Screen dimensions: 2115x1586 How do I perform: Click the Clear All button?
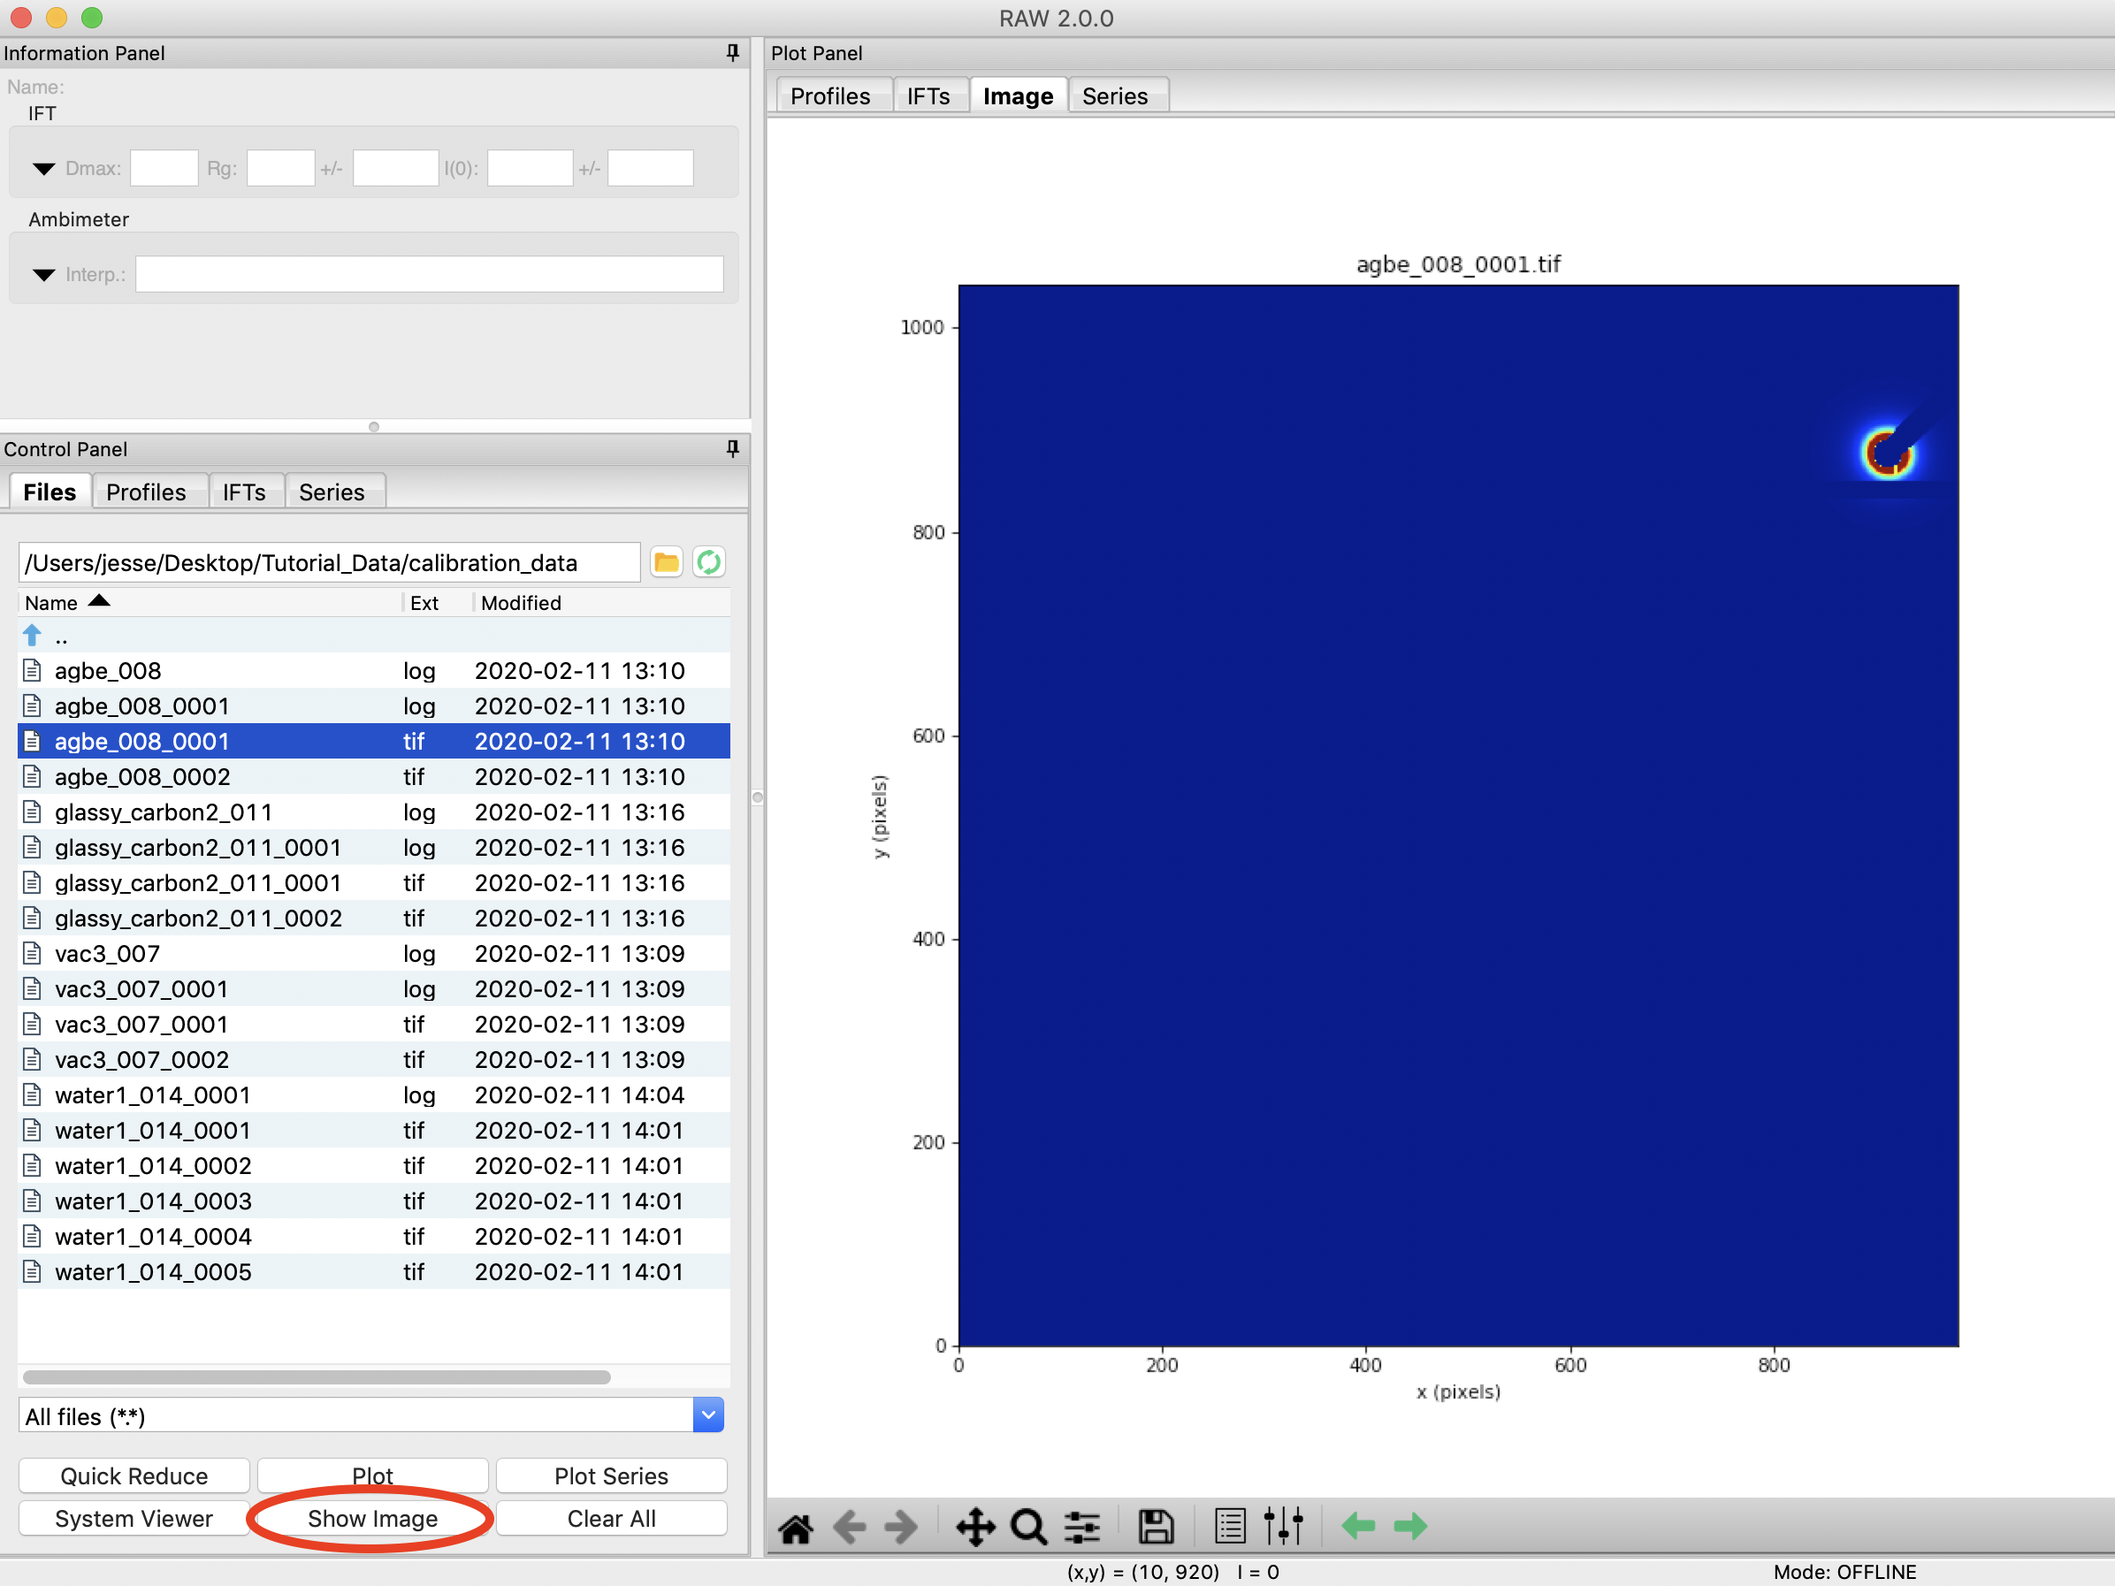point(612,1518)
